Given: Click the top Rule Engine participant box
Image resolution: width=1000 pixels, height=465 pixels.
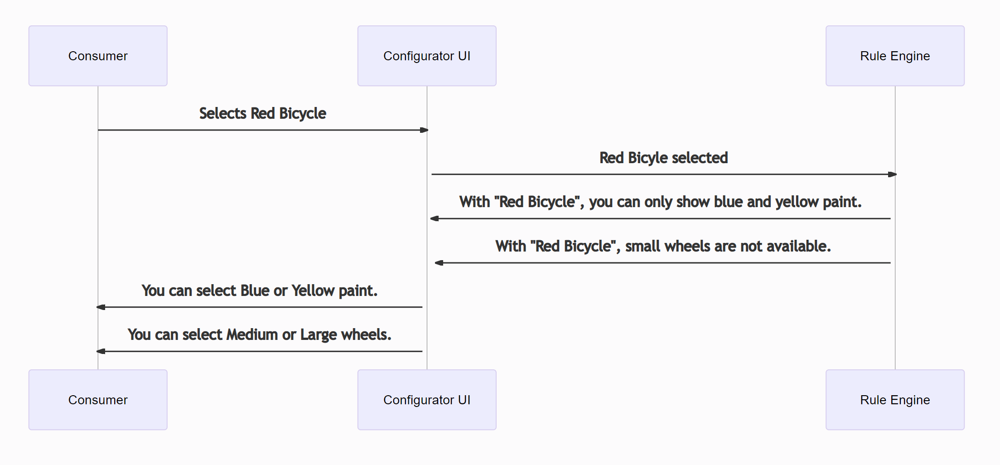Looking at the screenshot, I should click(x=895, y=56).
